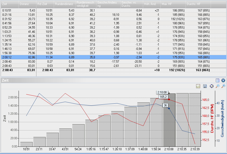Click the save chart diskette icon
The width and height of the screenshot is (227, 154).
click(205, 86)
